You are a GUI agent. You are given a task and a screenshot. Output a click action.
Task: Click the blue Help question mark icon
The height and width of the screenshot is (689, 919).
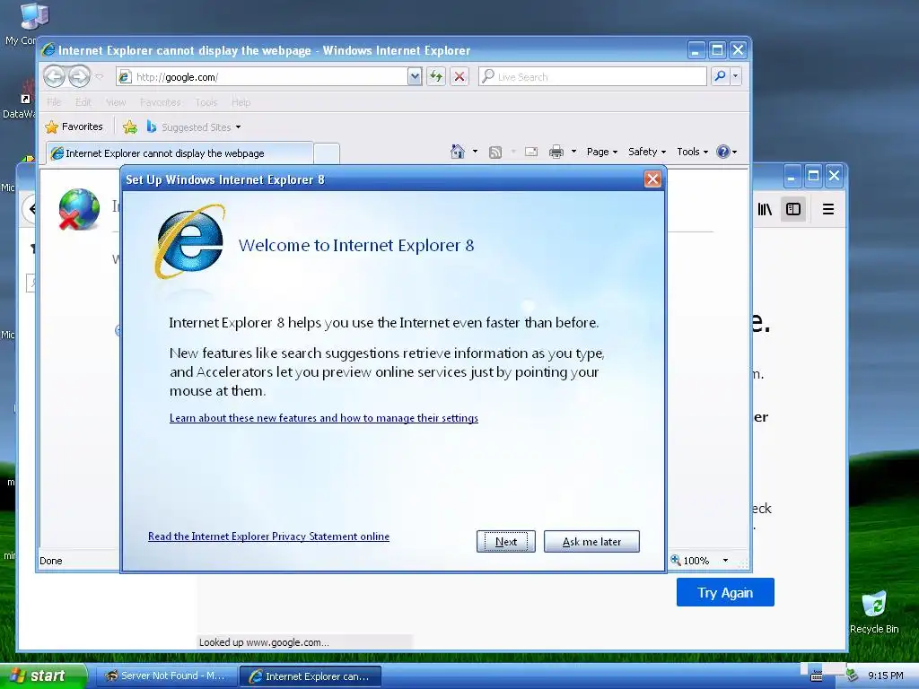[x=723, y=152]
